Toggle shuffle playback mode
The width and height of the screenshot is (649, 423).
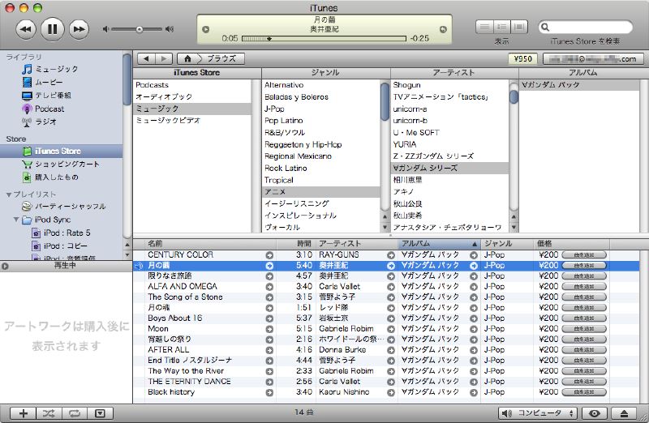[x=48, y=413]
